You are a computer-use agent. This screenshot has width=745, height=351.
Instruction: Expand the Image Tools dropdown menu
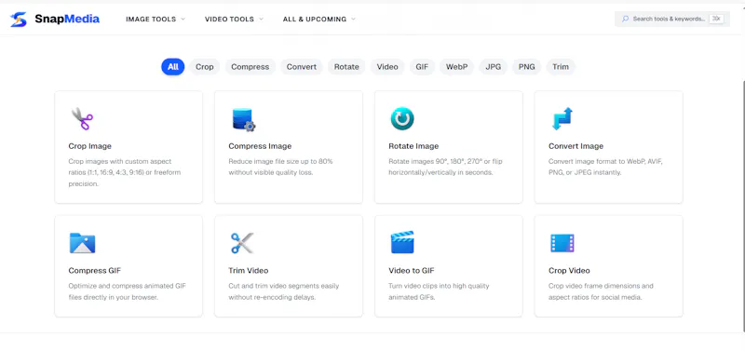pyautogui.click(x=156, y=19)
